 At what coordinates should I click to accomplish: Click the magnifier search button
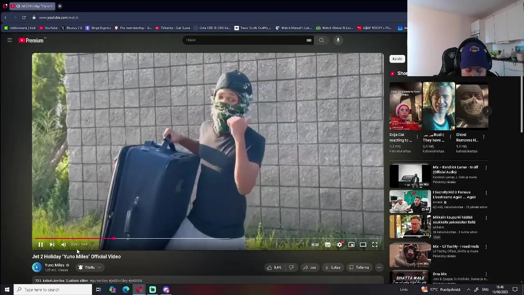(321, 40)
